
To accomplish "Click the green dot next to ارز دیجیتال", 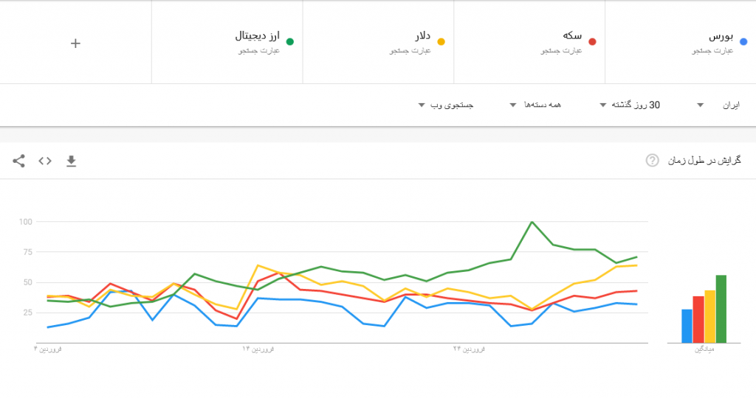I will pos(290,42).
